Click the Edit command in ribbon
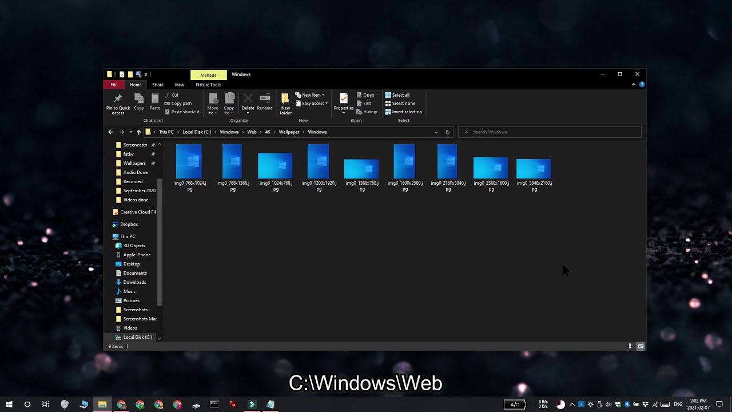 point(364,104)
